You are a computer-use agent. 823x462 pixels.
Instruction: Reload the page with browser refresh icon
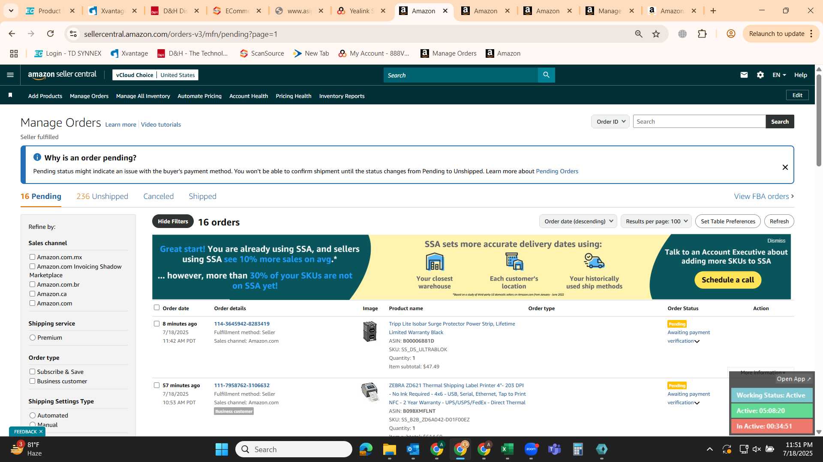click(50, 34)
